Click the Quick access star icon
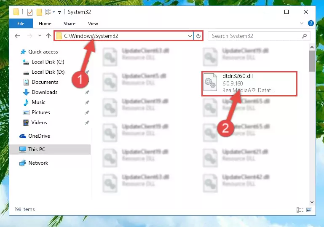324x227 pixels. [x=23, y=52]
